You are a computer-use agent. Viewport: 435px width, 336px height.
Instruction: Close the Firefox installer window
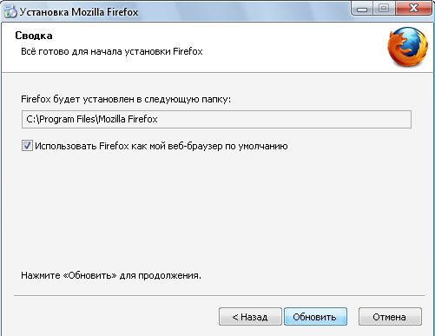[x=414, y=9]
